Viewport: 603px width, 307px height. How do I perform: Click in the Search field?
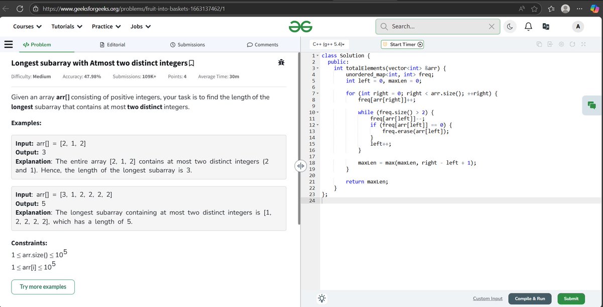(x=438, y=27)
